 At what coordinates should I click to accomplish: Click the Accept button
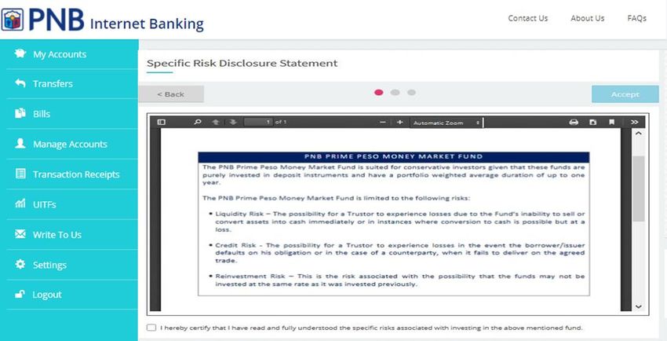click(x=625, y=94)
